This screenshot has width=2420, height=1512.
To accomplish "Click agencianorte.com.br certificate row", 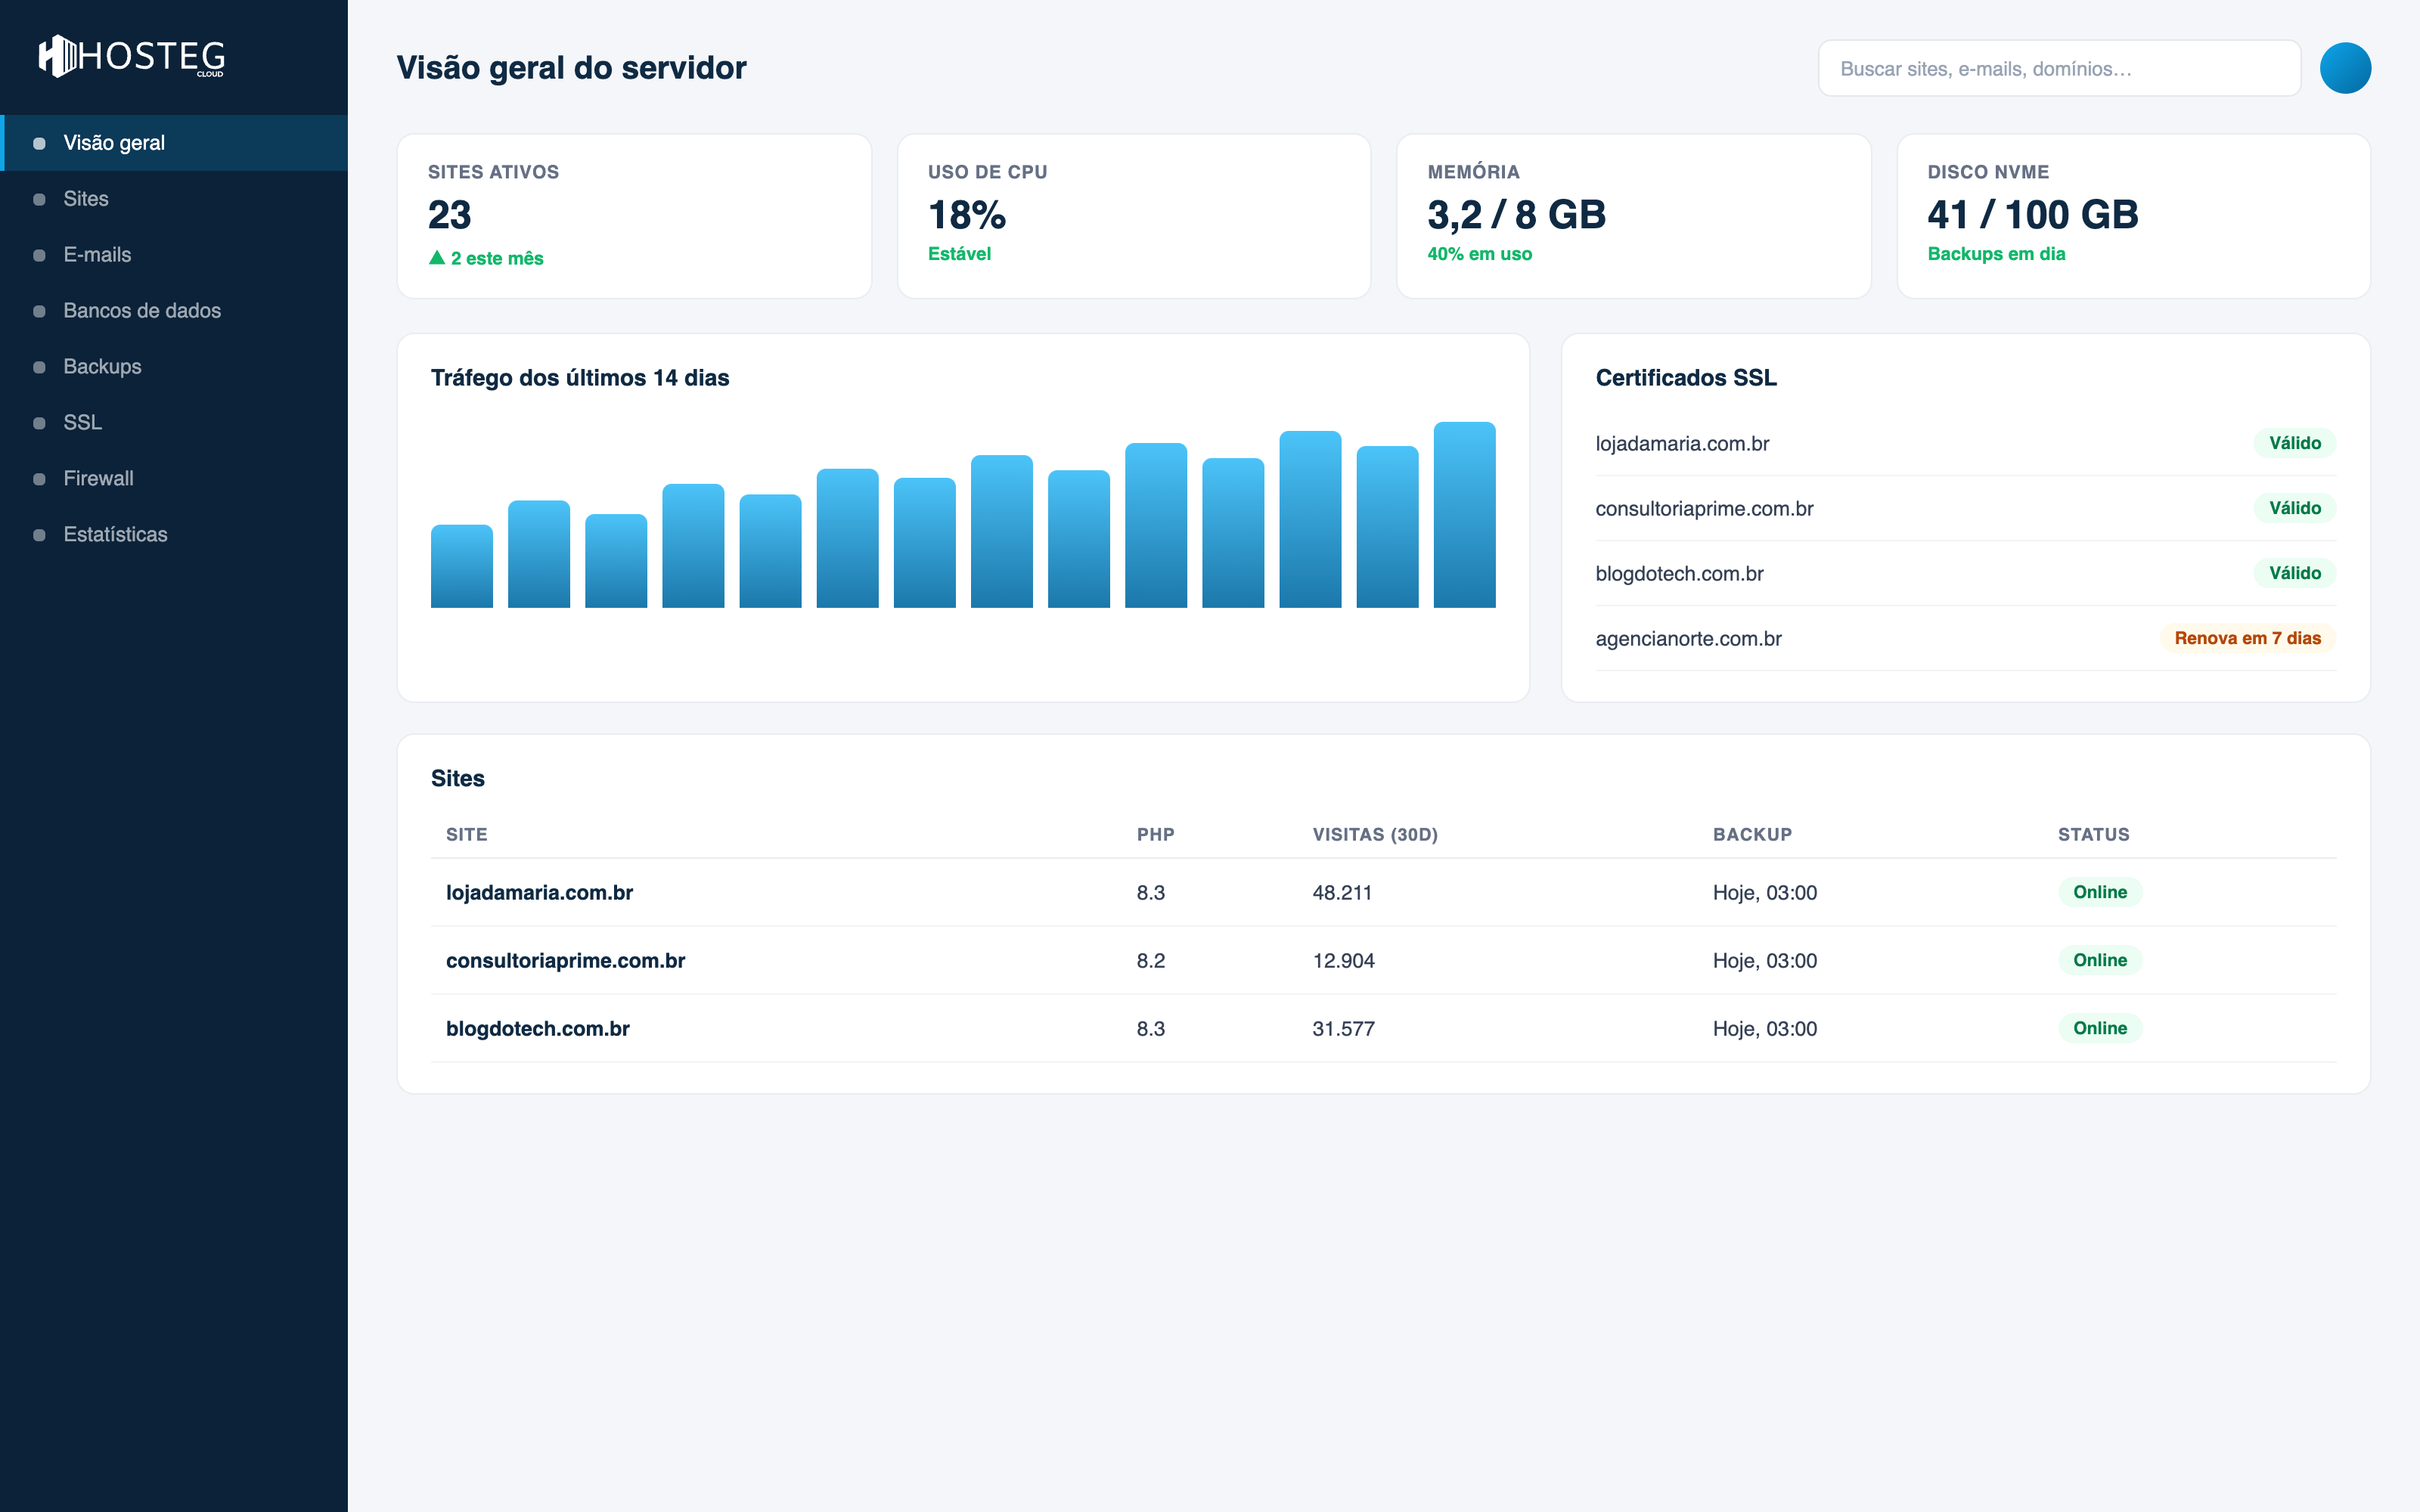I will coord(1965,638).
